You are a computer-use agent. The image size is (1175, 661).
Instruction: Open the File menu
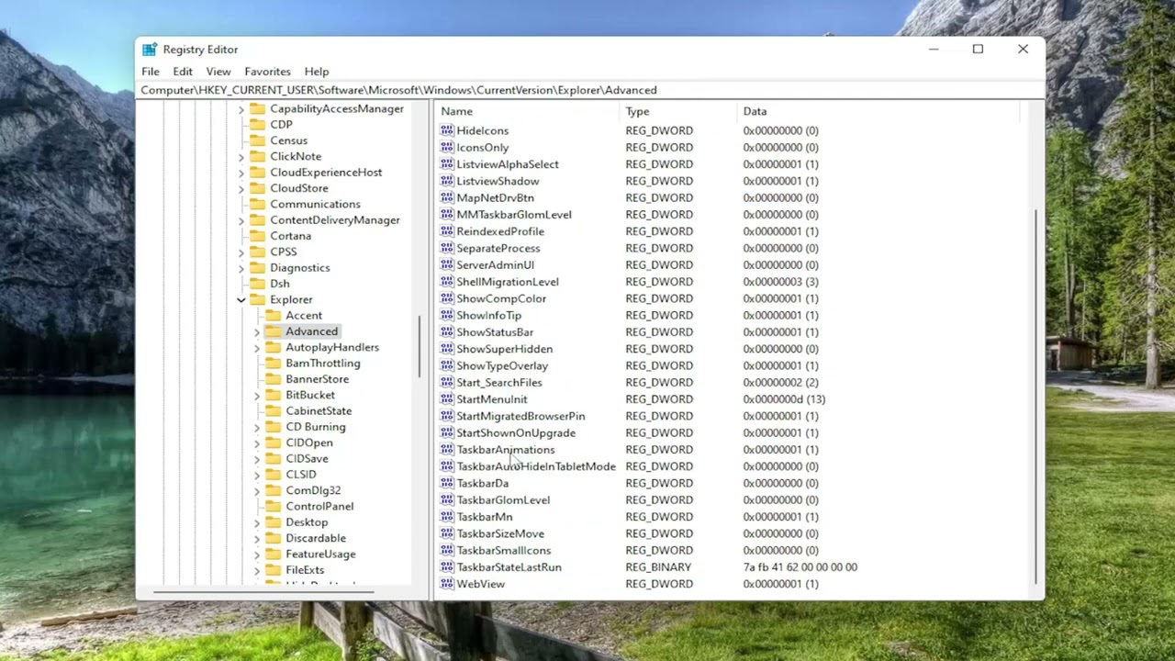coord(151,72)
